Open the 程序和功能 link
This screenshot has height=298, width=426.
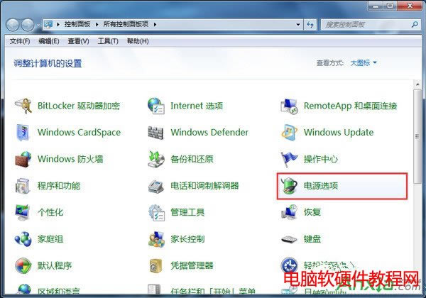click(x=59, y=186)
